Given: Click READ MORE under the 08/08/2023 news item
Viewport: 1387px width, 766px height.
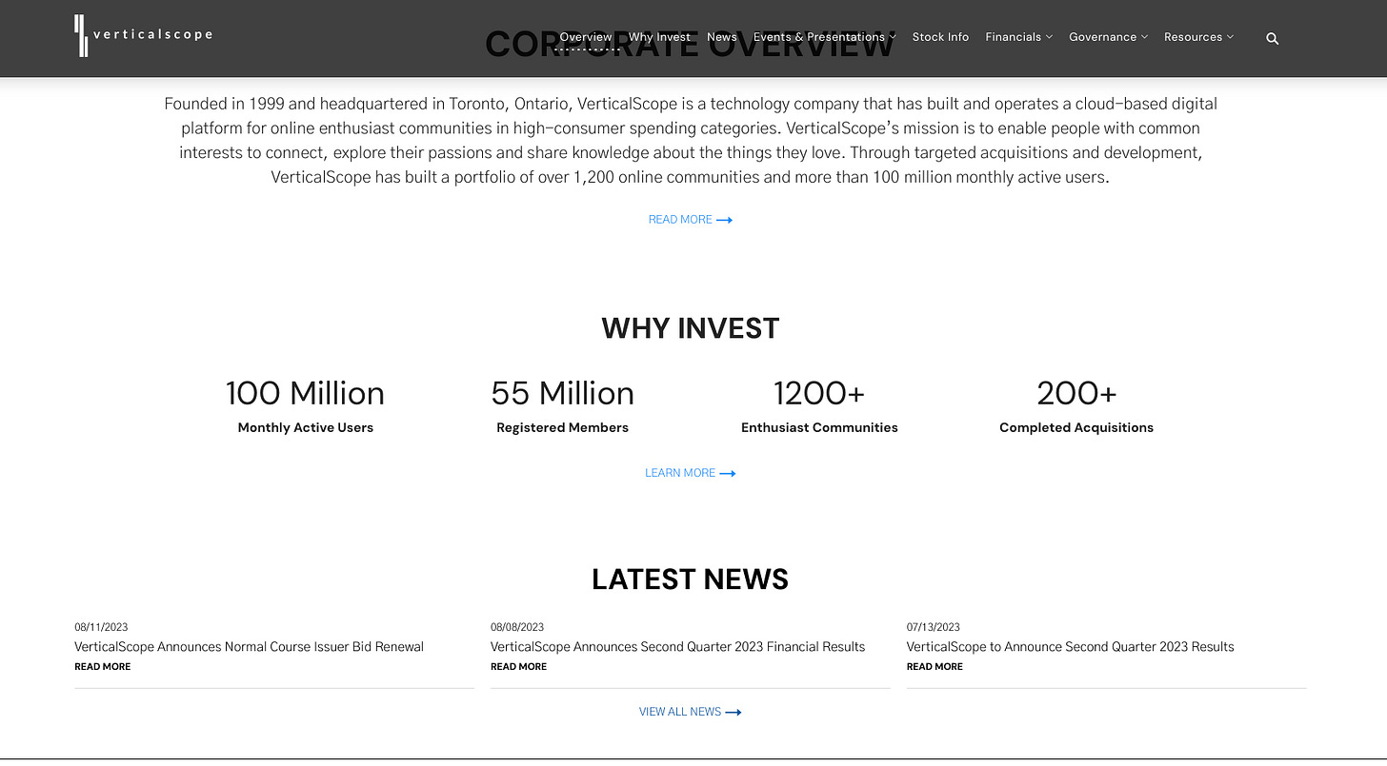Looking at the screenshot, I should click(x=518, y=667).
